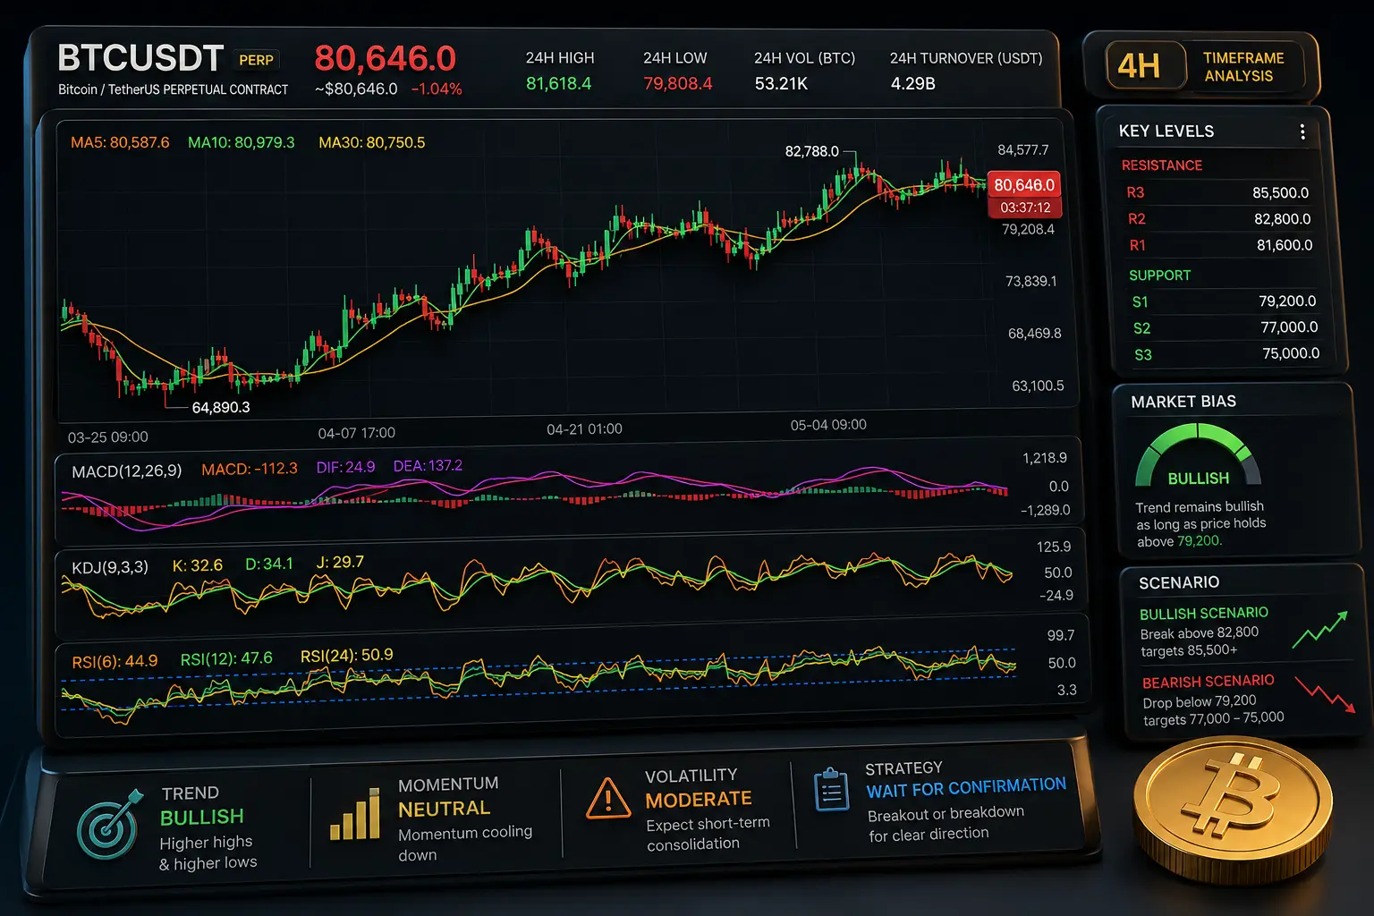This screenshot has height=916, width=1374.
Task: Click the gold Bitcoin coin
Action: 1233,808
